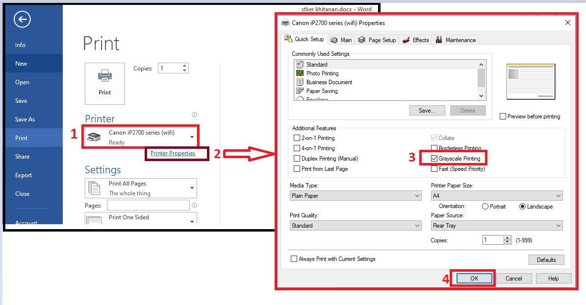586x305 pixels.
Task: Confirm settings with the OK button
Action: (x=474, y=279)
